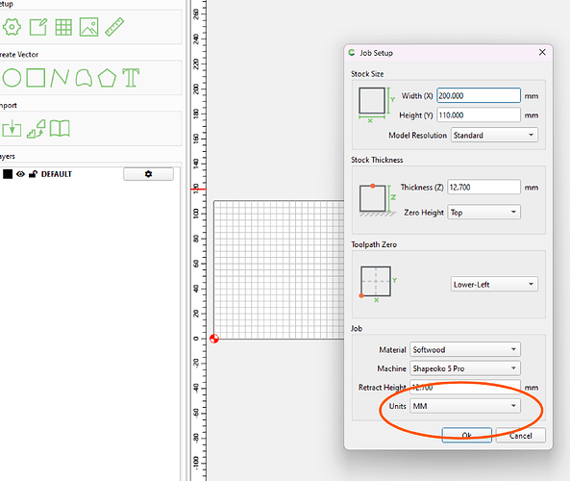Select the regular polygon tool
This screenshot has width=570, height=481.
coord(107,78)
